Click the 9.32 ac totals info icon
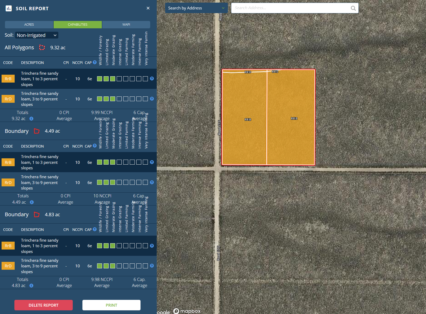Viewport: 426px width, 314px height. [x=31, y=119]
